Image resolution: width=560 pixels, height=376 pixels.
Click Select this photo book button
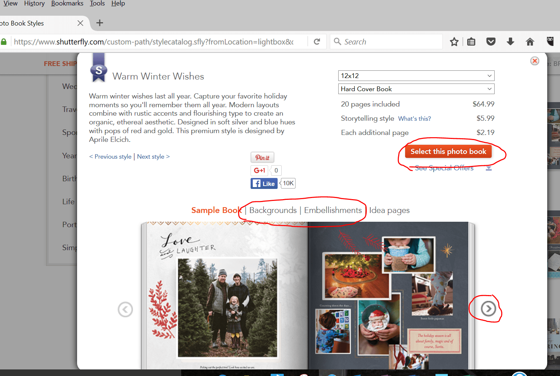(x=448, y=151)
